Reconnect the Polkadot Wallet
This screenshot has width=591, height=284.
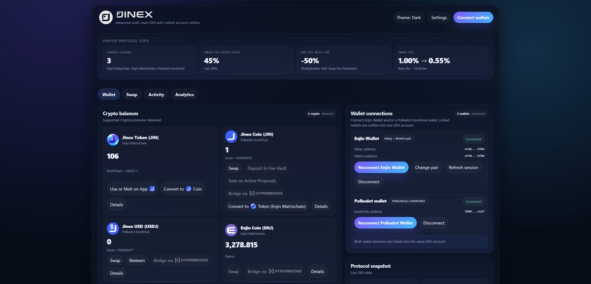pos(385,222)
